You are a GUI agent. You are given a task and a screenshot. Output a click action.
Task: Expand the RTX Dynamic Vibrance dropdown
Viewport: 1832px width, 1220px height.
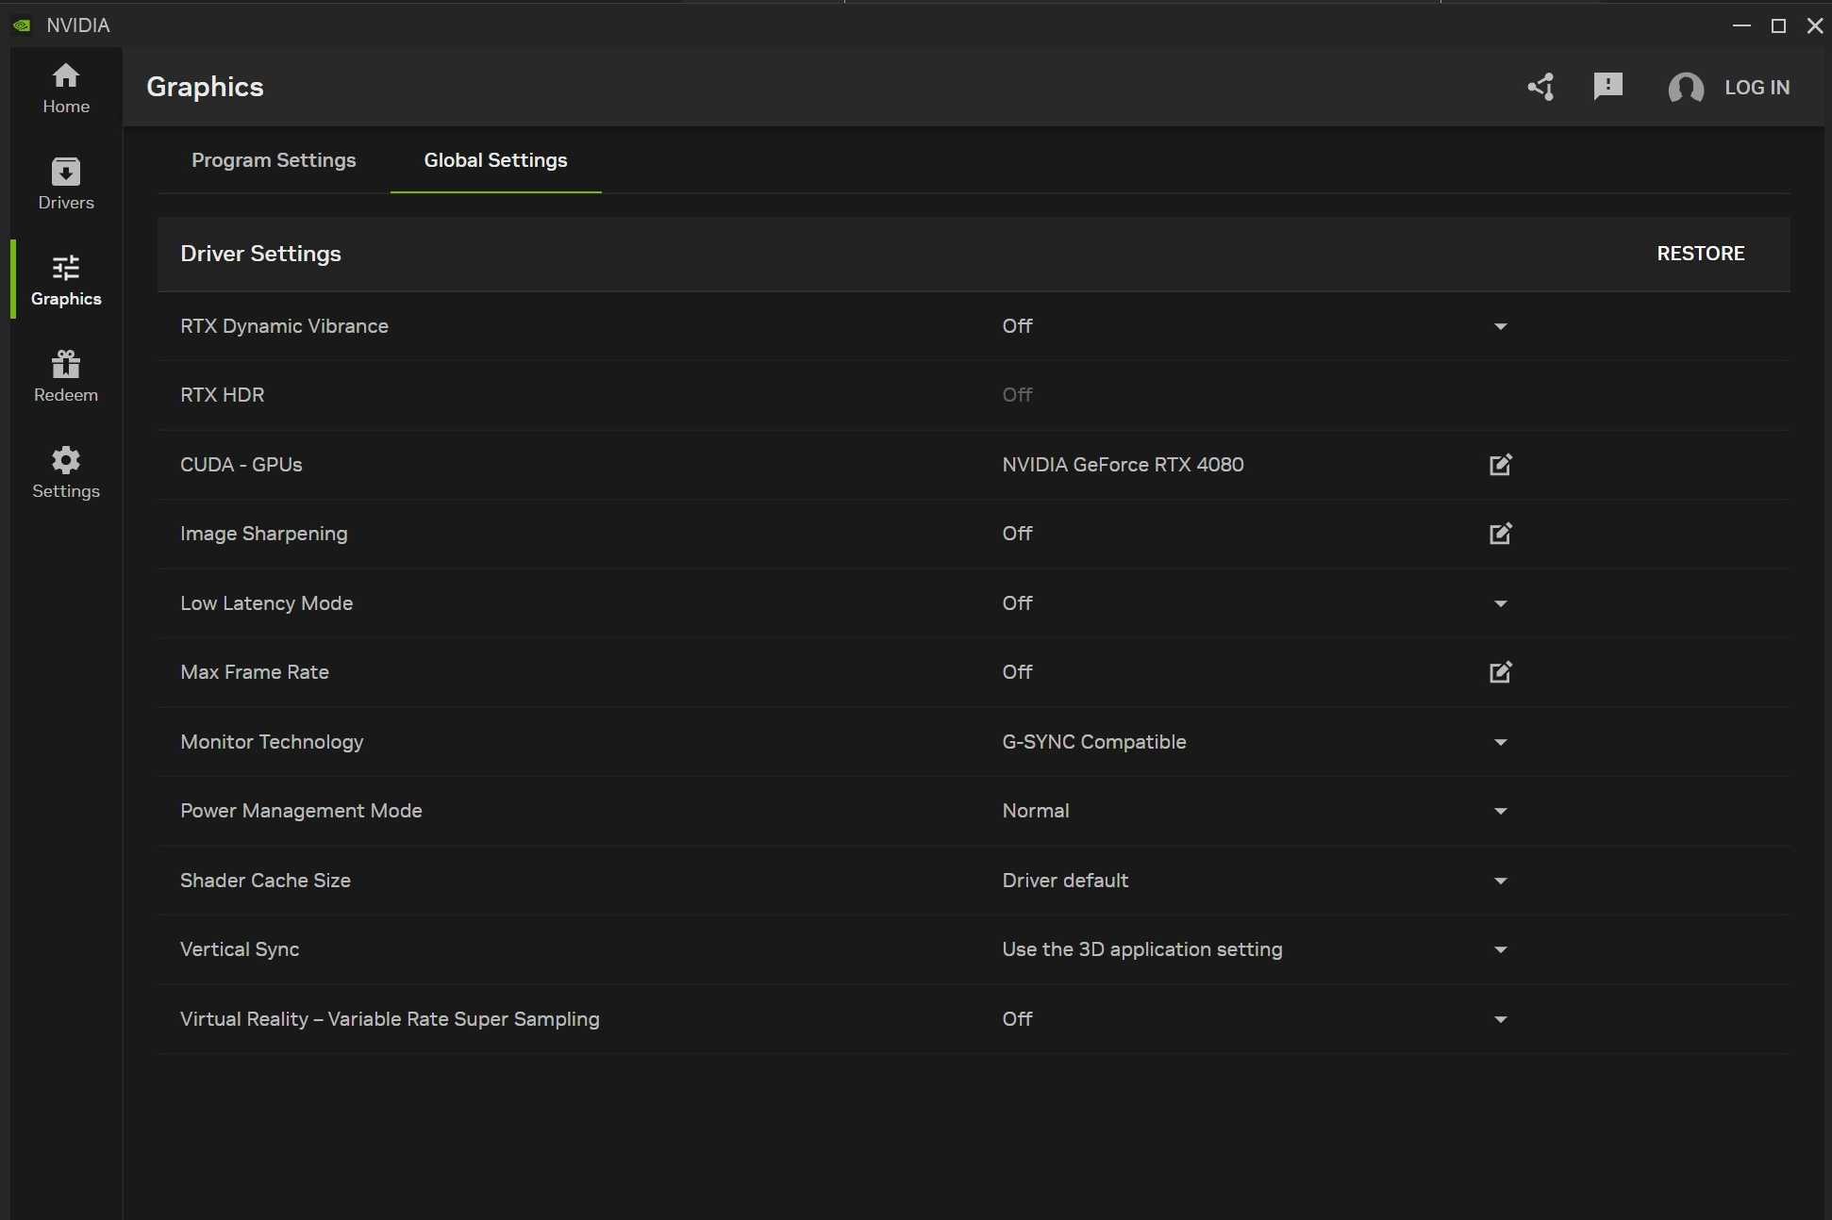1500,326
